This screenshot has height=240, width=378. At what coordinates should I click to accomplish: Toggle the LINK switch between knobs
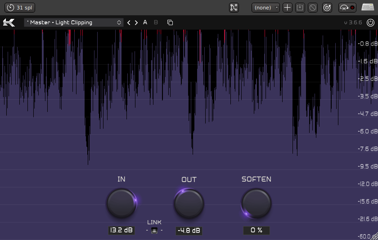tap(154, 231)
